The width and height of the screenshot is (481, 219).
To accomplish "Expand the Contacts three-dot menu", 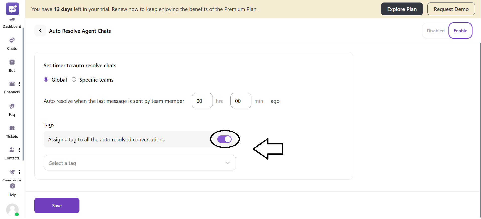I will tap(20, 150).
